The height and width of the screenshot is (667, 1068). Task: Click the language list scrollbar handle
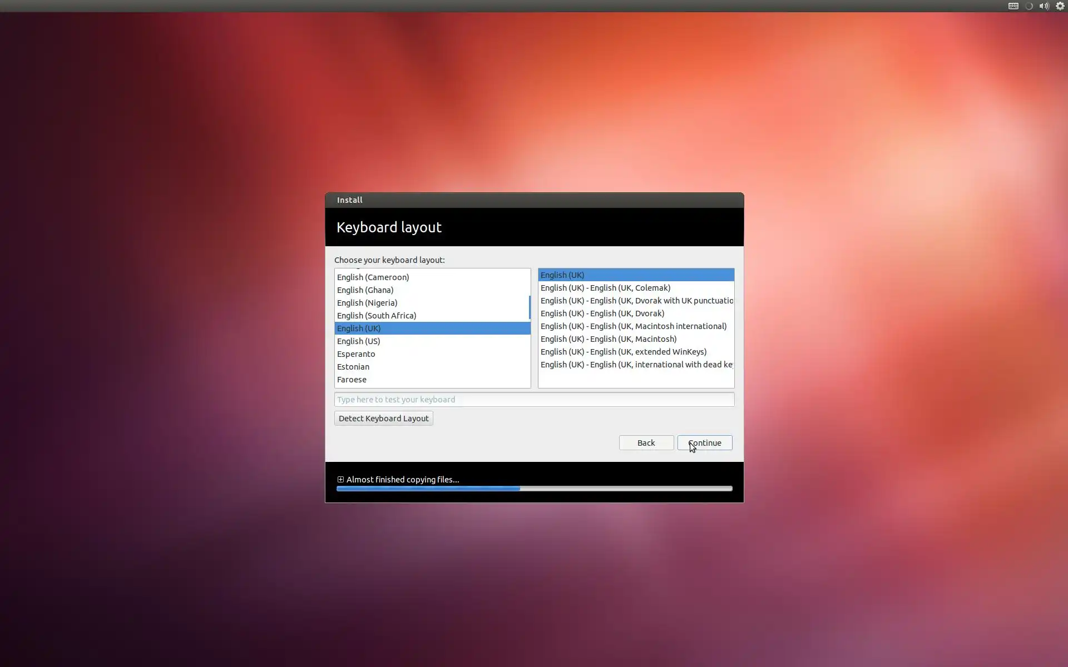click(x=529, y=307)
